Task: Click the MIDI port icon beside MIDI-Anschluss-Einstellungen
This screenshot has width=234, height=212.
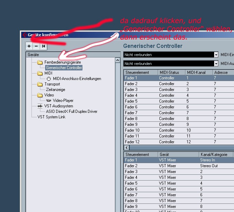Action: 48,79
